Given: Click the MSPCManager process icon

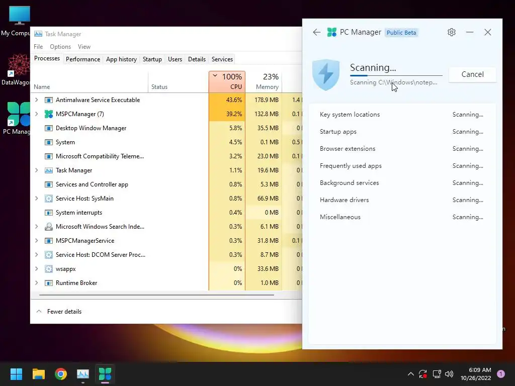Looking at the screenshot, I should point(49,114).
